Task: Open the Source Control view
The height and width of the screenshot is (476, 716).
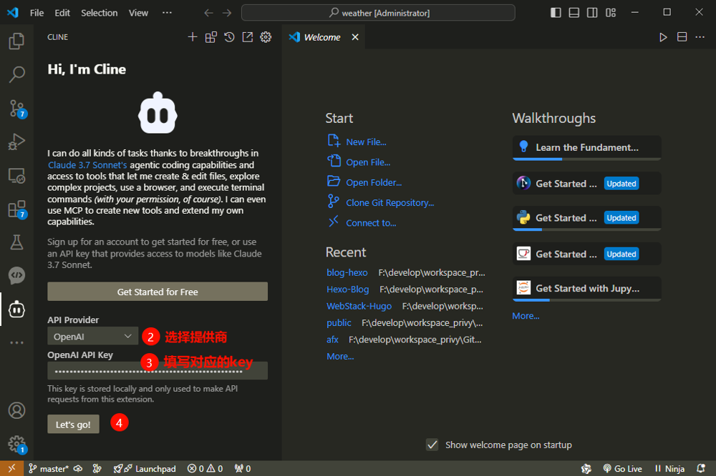Action: [x=16, y=108]
